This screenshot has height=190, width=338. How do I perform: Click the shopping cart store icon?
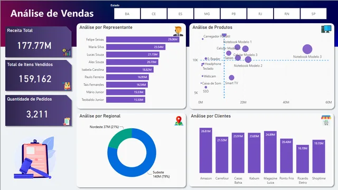click(326, 120)
